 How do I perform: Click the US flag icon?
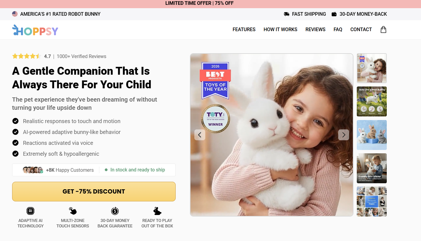(x=15, y=14)
